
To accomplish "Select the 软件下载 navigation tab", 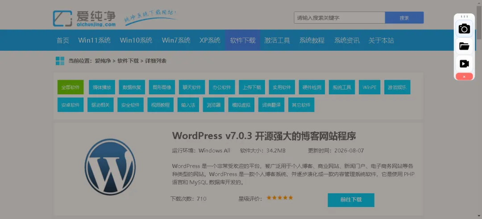I will (x=242, y=41).
